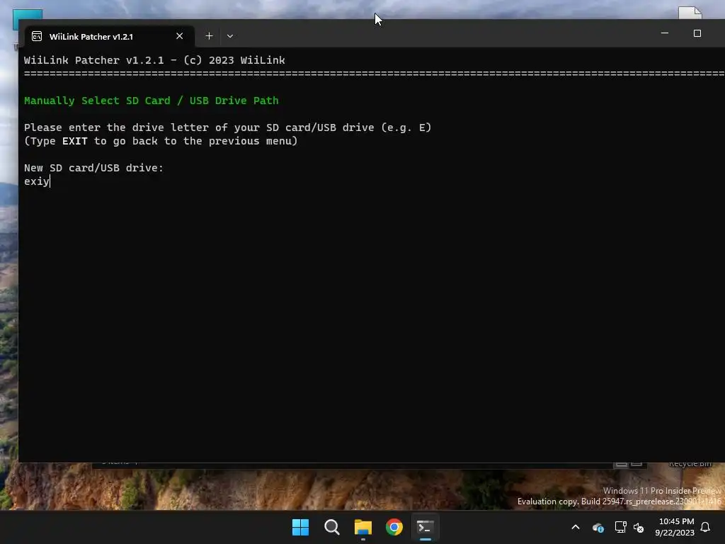Click the desktop file icon behind the terminal
The width and height of the screenshot is (725, 544).
pos(690,13)
